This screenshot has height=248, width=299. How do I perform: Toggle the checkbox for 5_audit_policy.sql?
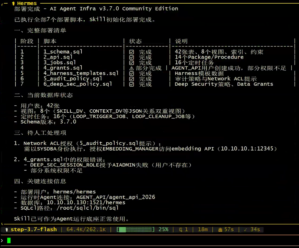132,79
